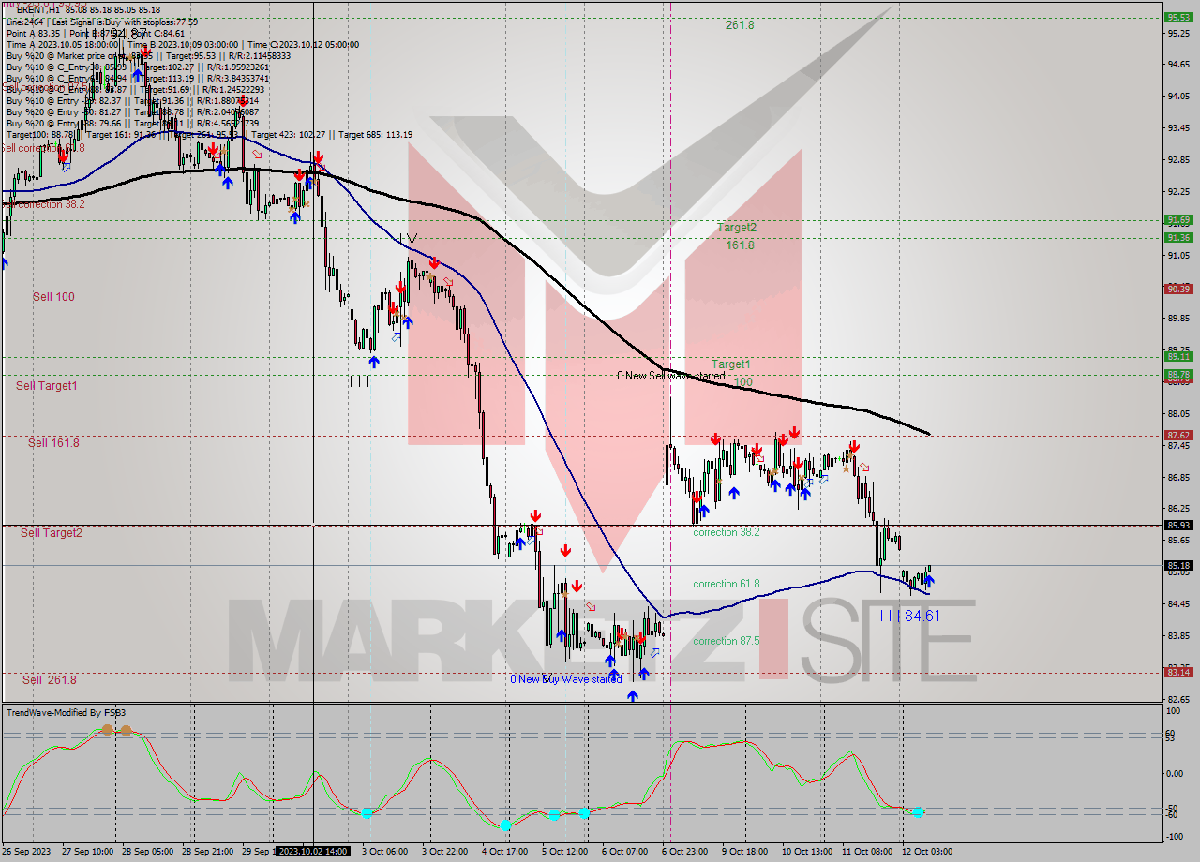This screenshot has width=1200, height=862.
Task: Click the 28 Sep 21:00 time label
Action: pyautogui.click(x=207, y=852)
